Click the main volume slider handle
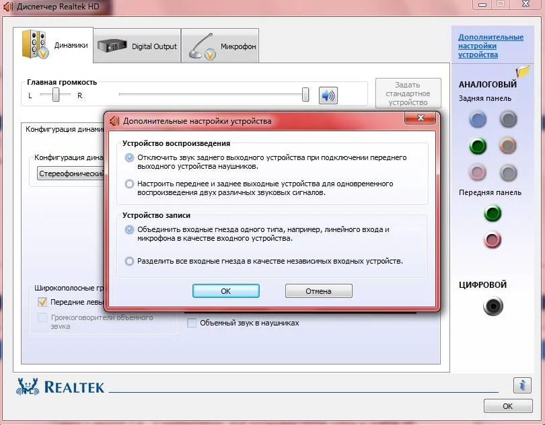The width and height of the screenshot is (545, 425). [305, 95]
